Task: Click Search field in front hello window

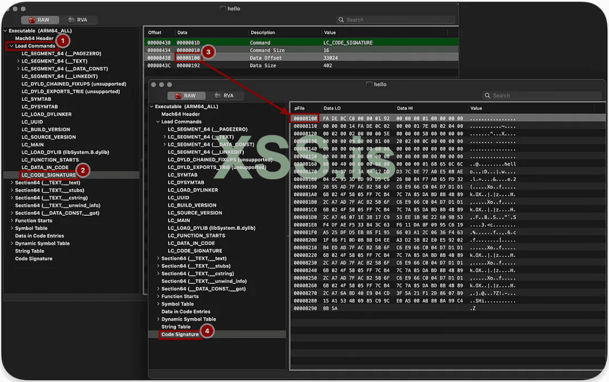Action: click(x=542, y=96)
